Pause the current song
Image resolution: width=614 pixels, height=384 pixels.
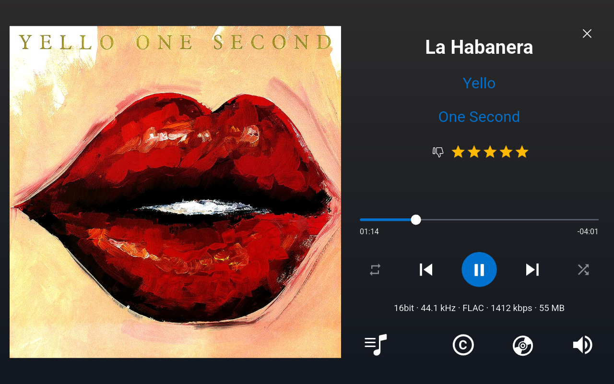point(479,269)
